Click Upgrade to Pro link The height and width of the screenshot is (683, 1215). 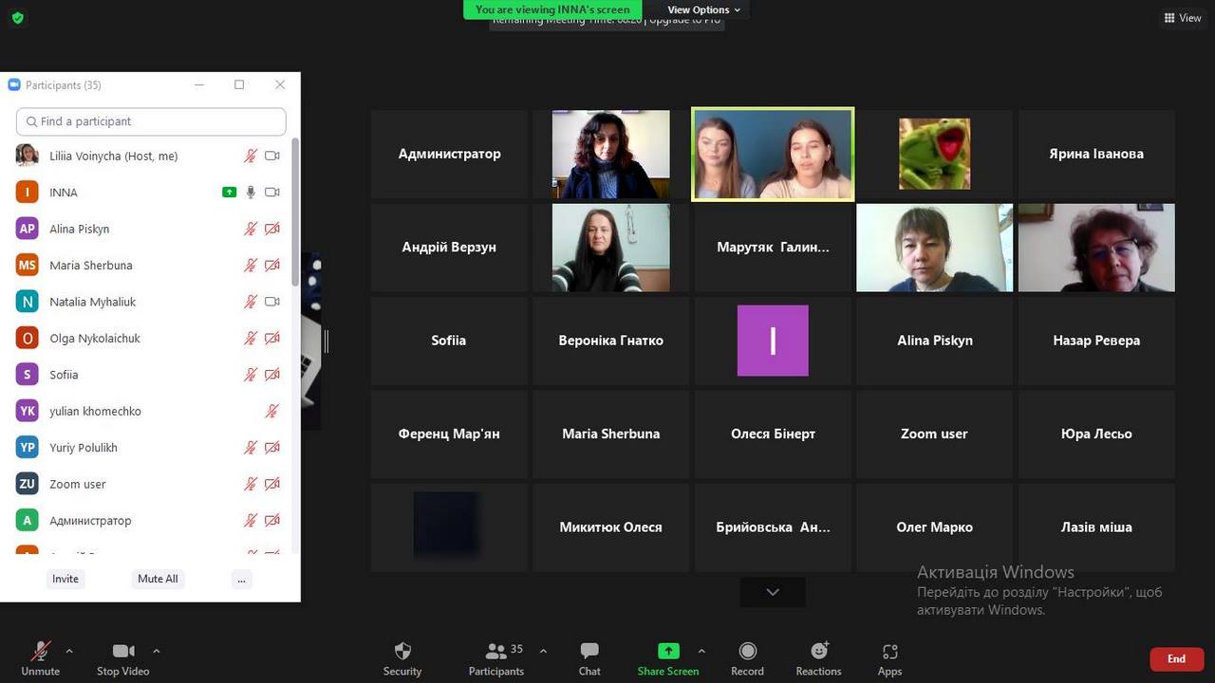point(685,21)
